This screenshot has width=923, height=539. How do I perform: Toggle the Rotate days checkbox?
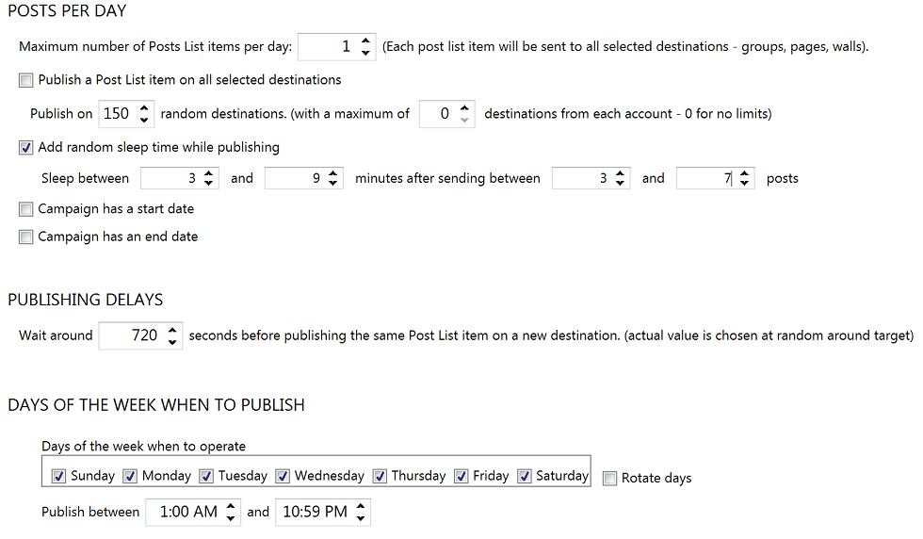point(610,479)
